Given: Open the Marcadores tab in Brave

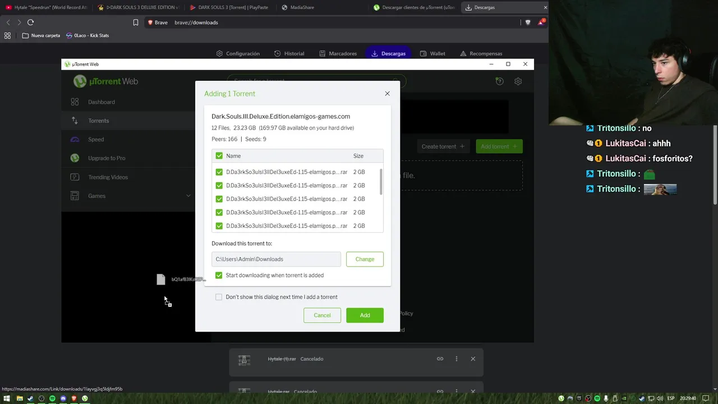Looking at the screenshot, I should (x=338, y=54).
